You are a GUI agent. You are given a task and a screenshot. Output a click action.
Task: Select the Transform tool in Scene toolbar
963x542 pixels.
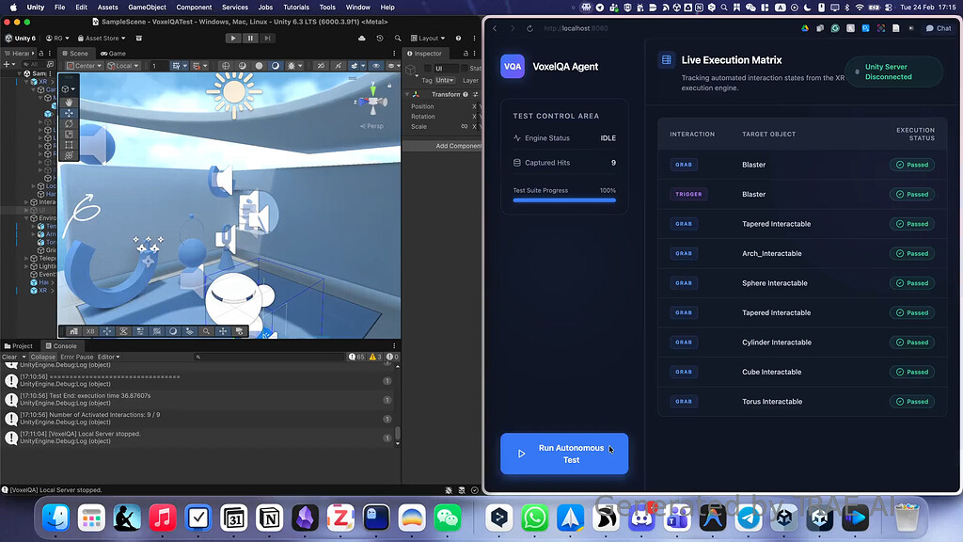coord(69,155)
